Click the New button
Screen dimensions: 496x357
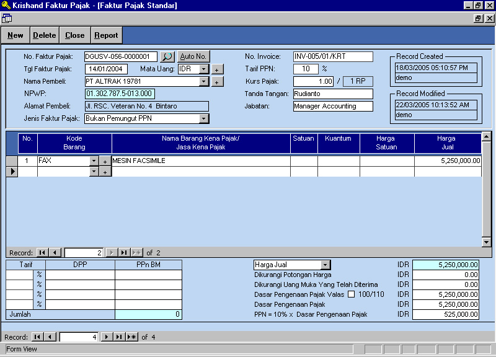tap(15, 35)
